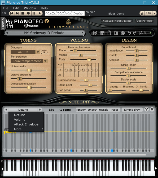Click the MIDI waveform overview display

(65, 13)
